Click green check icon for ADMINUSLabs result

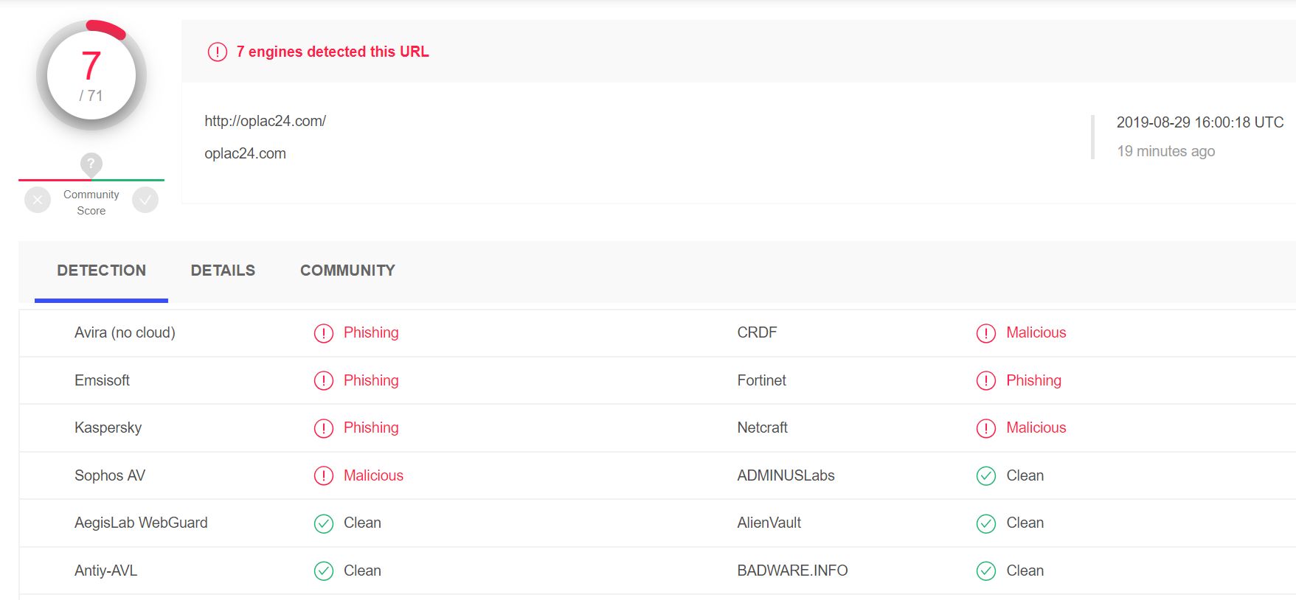(986, 476)
